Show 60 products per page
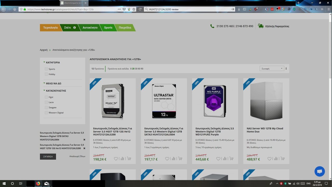 [139, 69]
